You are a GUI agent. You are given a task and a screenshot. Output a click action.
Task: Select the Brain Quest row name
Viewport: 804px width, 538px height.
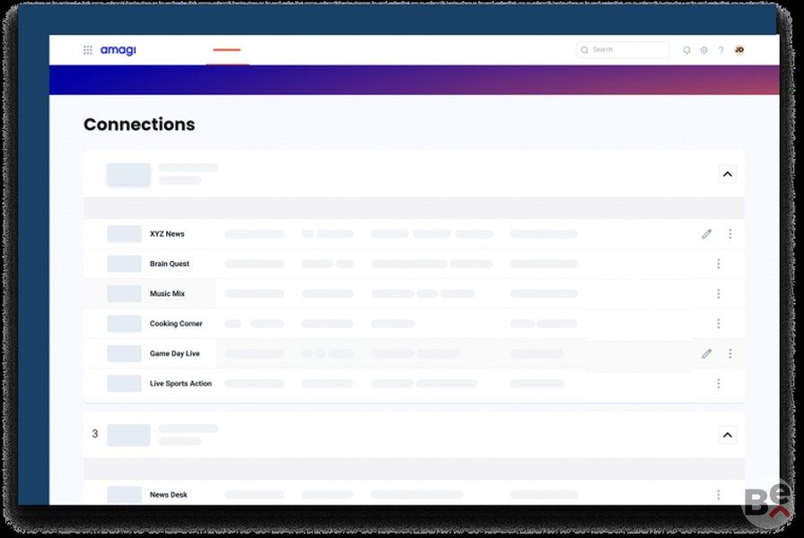point(170,264)
